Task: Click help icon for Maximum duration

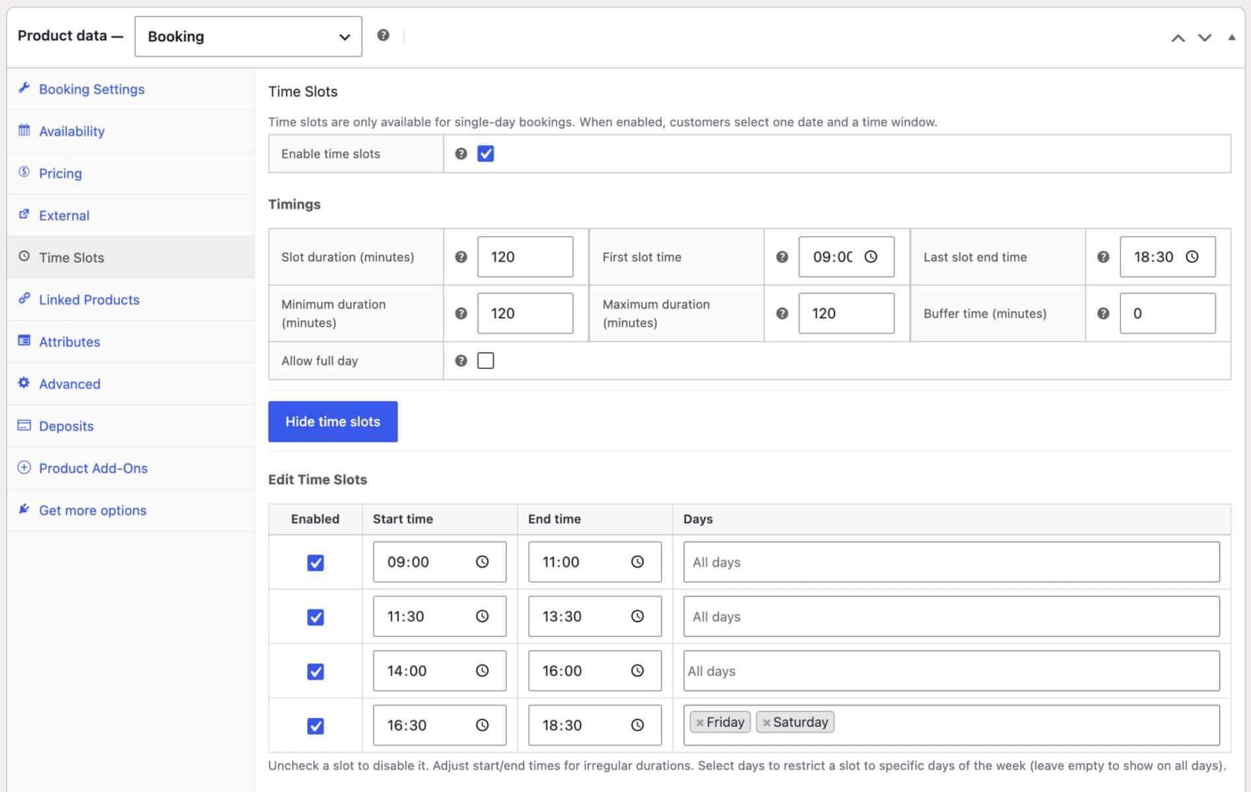Action: (782, 313)
